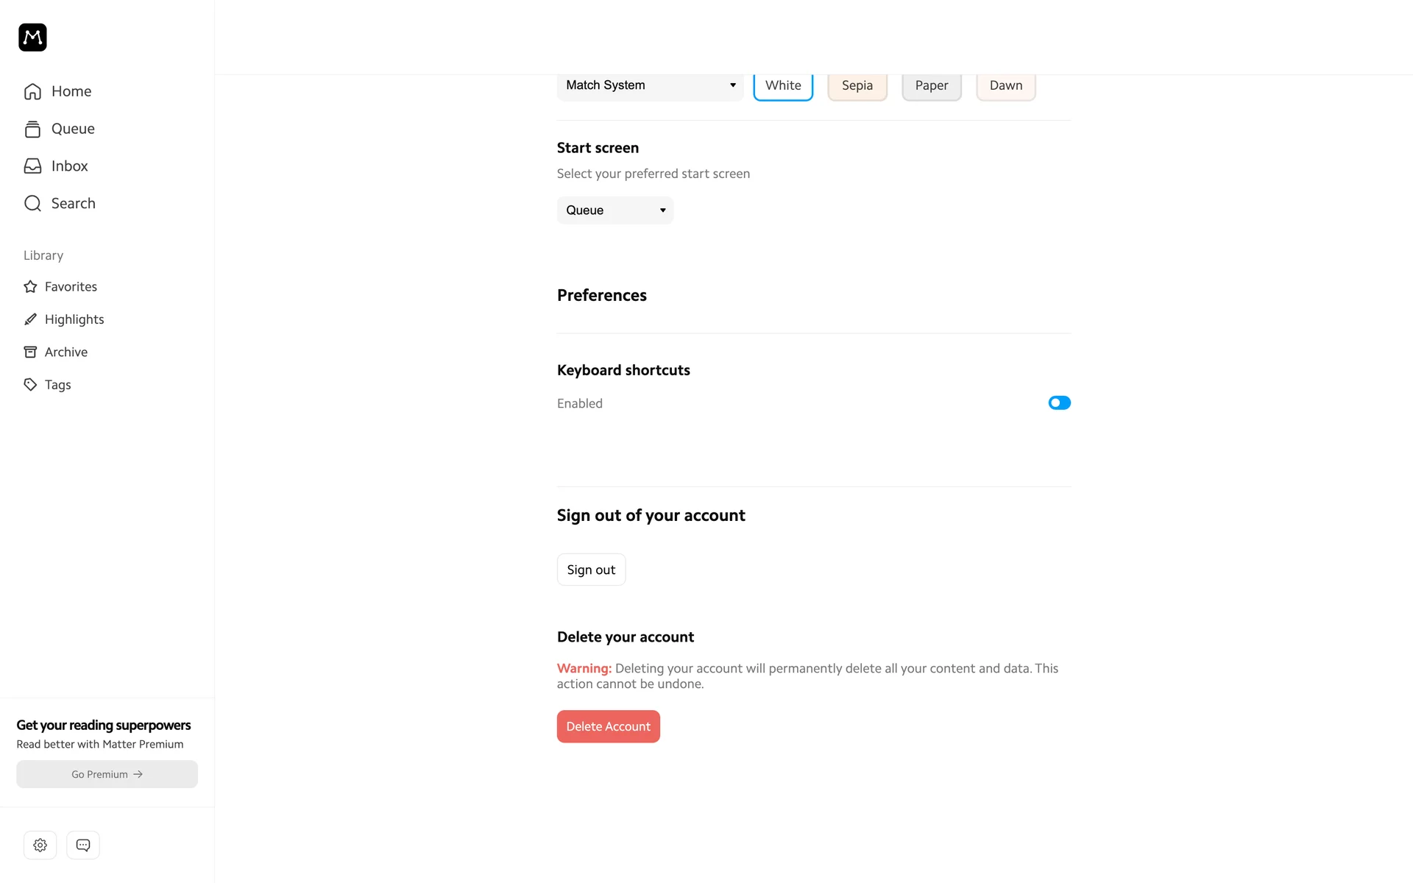Open the Match System theme dropdown
The height and width of the screenshot is (883, 1413).
point(650,85)
